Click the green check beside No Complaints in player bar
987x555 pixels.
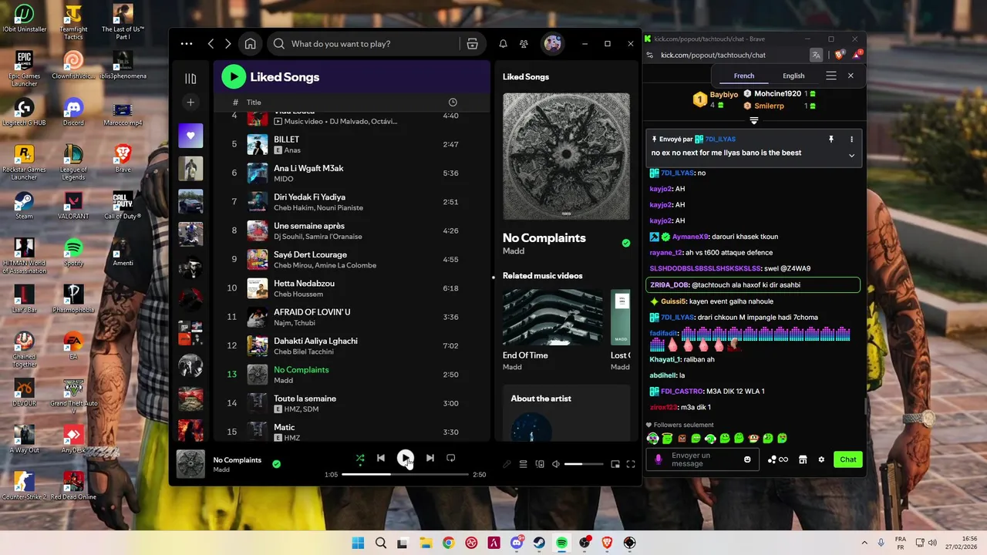click(276, 464)
